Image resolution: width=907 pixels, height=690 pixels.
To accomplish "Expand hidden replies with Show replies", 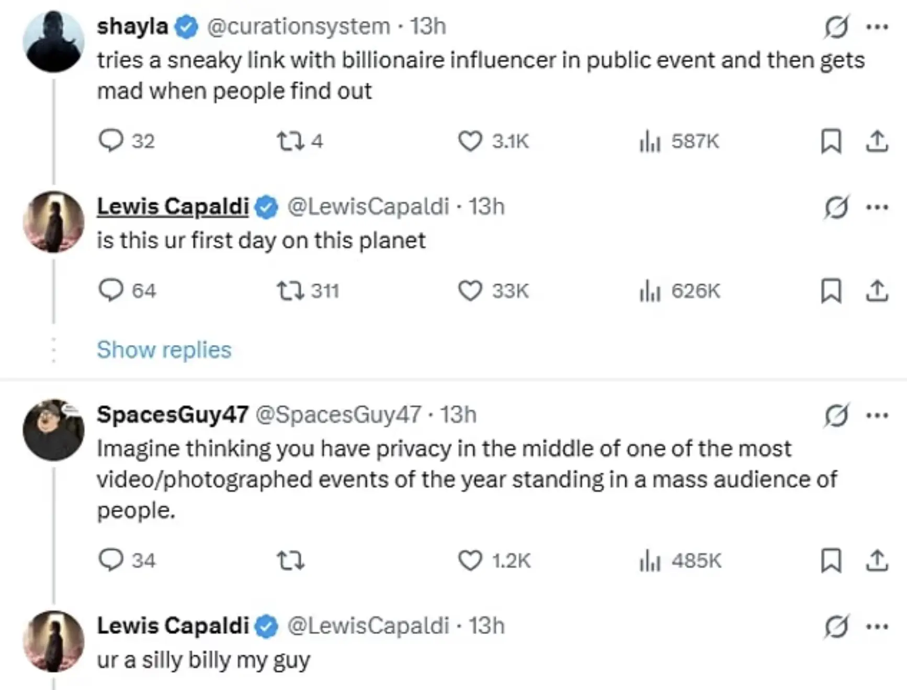I will point(164,350).
